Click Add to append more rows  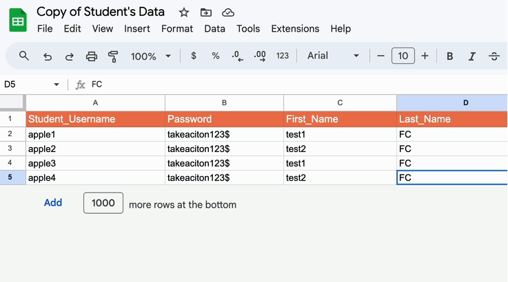[53, 203]
